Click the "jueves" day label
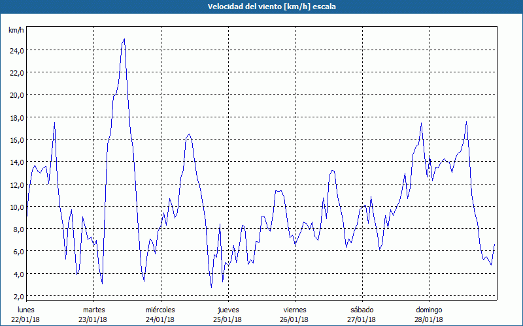Screen dimensions: 523x326 click(228, 309)
